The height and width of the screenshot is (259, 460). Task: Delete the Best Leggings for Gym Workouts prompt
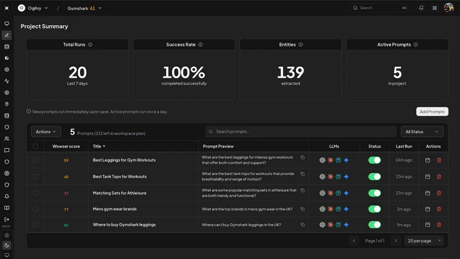[439, 161]
